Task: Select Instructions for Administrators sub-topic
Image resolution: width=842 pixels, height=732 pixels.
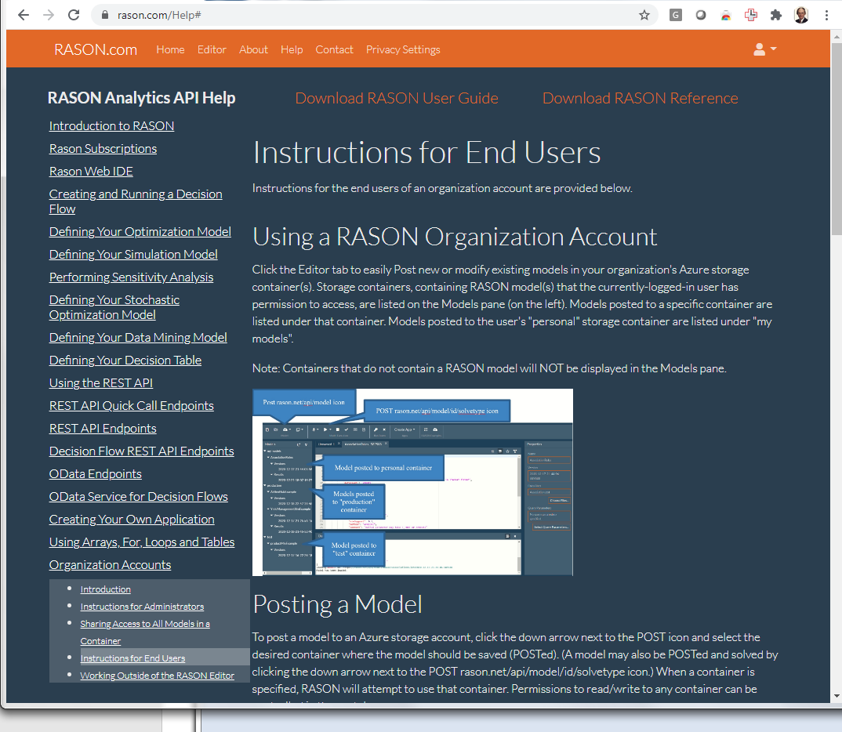Action: coord(142,607)
